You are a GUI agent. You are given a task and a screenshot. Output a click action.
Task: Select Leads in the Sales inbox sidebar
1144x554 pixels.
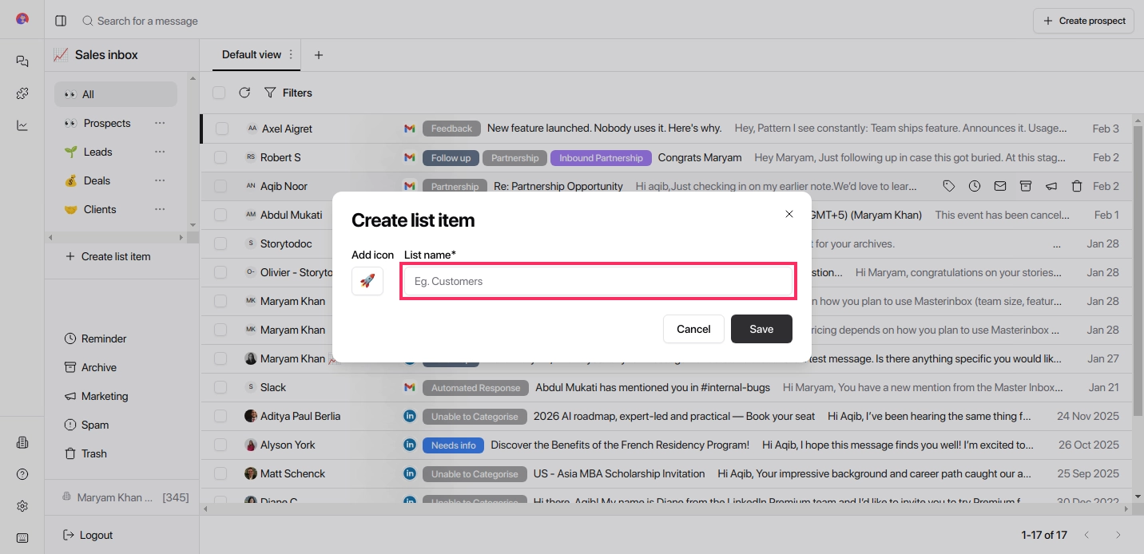tap(97, 152)
